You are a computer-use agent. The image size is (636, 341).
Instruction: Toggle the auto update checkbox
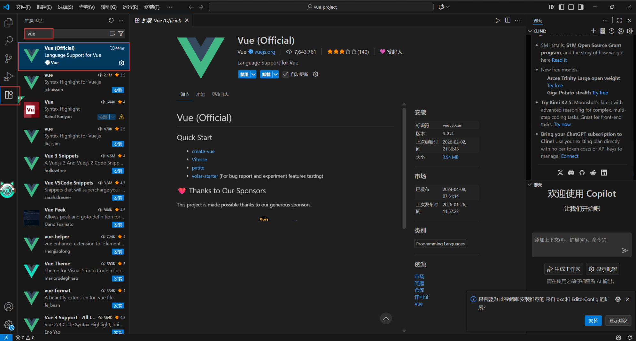pos(286,74)
